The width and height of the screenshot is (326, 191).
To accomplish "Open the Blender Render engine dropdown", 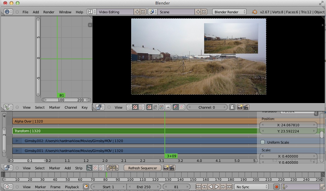I will coord(229,12).
